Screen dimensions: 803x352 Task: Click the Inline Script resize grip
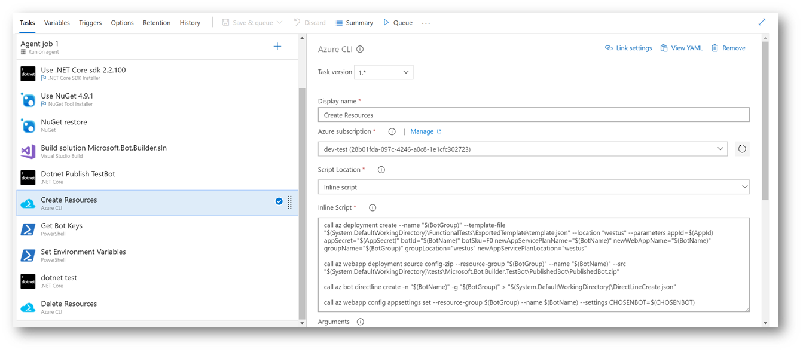click(746, 309)
